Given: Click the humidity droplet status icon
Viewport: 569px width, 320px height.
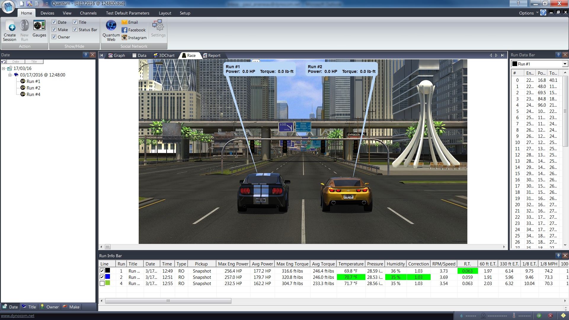Looking at the screenshot, I should (x=461, y=316).
